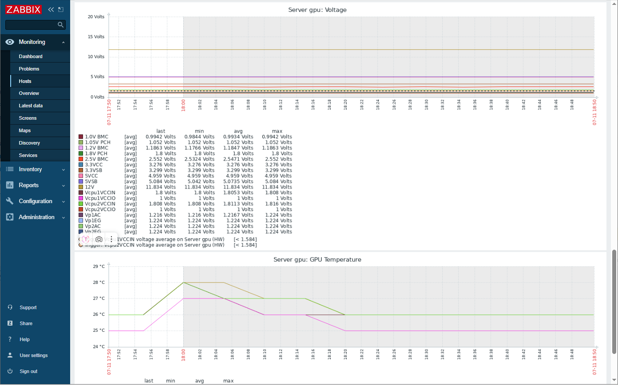Click the Support headset icon

coord(10,308)
